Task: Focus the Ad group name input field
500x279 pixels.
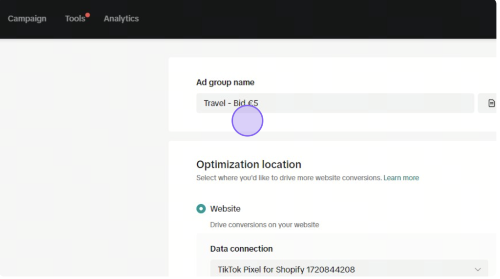Action: (x=335, y=103)
